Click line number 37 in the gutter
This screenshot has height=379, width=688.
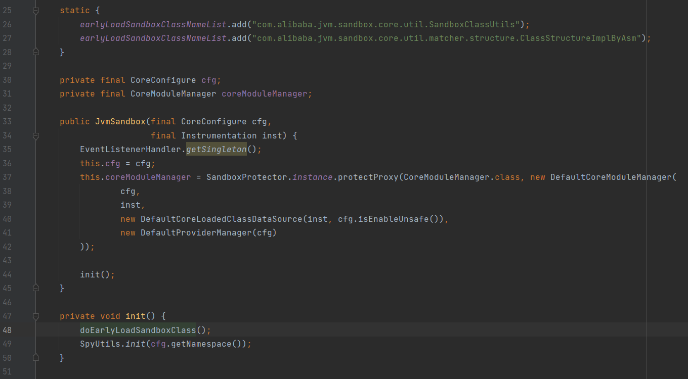point(7,177)
